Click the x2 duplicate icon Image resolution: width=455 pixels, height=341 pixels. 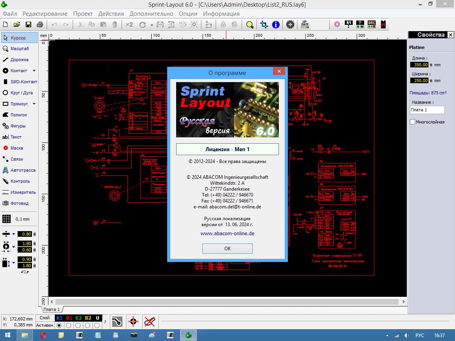pyautogui.click(x=130, y=24)
